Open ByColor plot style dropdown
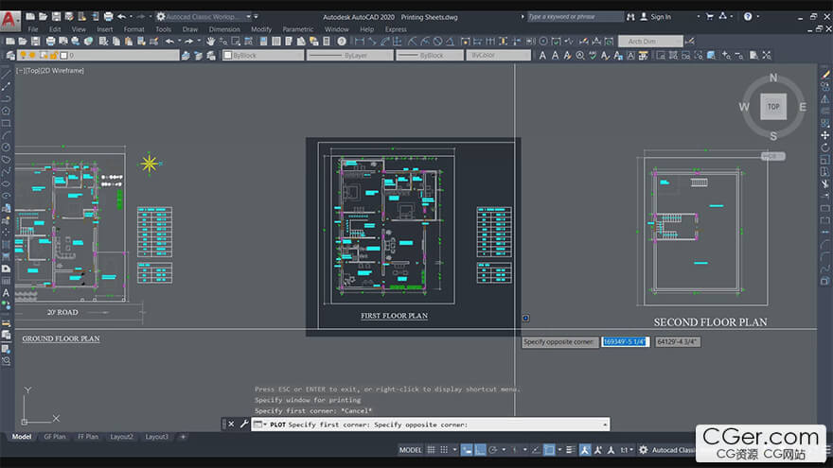Viewport: 833px width, 468px height. click(498, 55)
